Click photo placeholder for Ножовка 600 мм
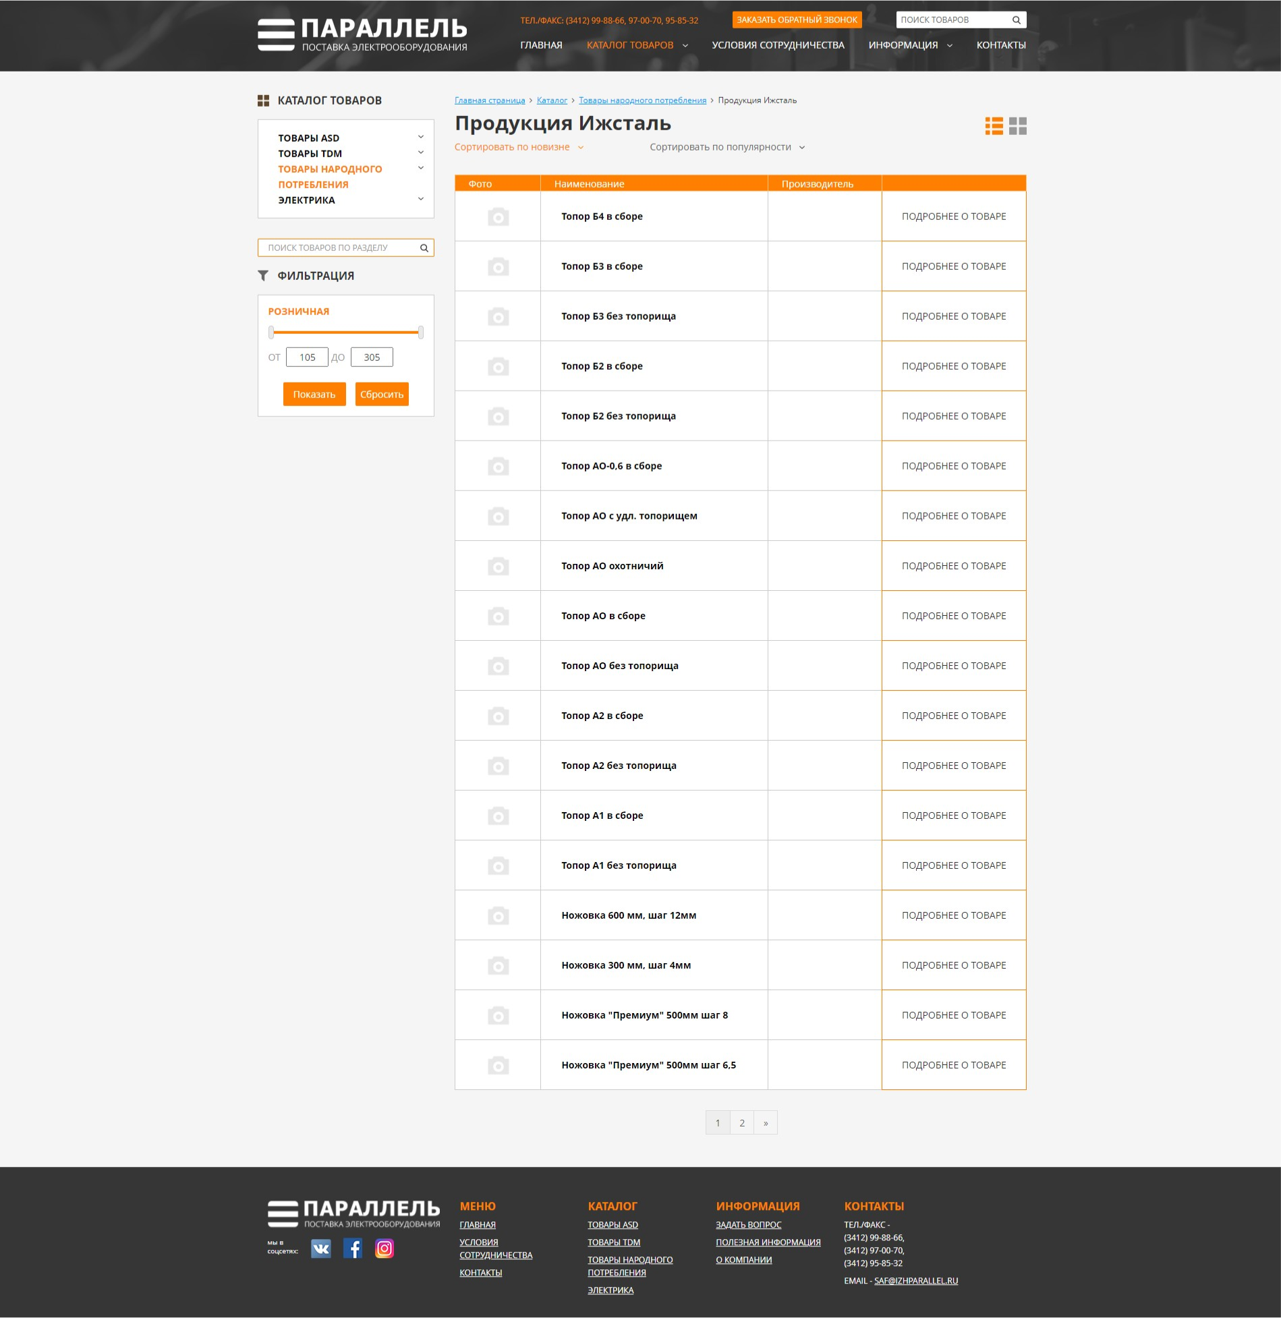Viewport: 1281px width, 1318px height. coord(498,915)
